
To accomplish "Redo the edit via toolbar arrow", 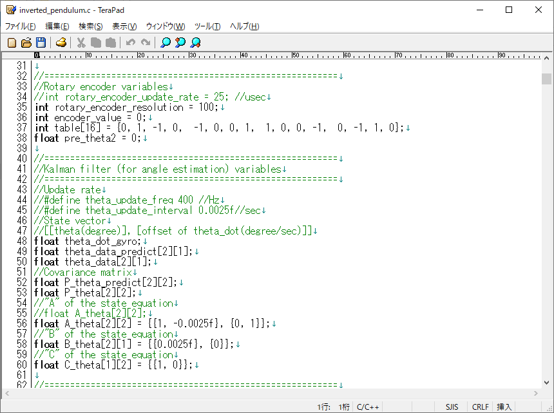I will point(146,43).
